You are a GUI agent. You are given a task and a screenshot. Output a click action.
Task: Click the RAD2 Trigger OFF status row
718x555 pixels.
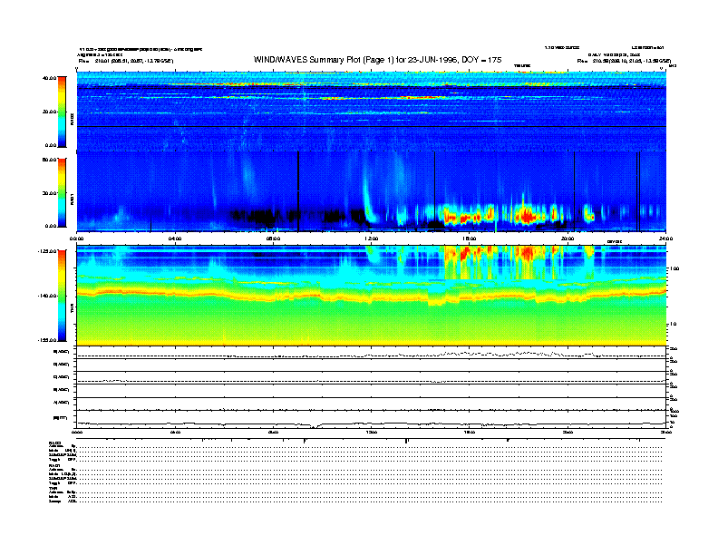(355, 459)
